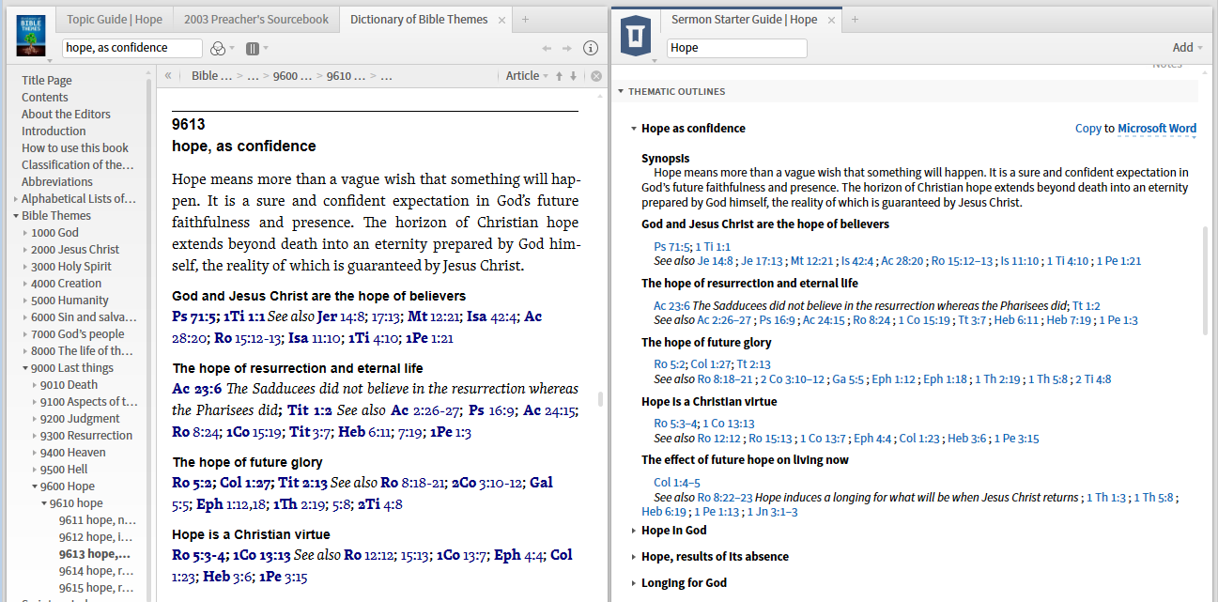Open Microsoft Word copy target dropdown
The height and width of the screenshot is (602, 1218).
[x=1157, y=129]
